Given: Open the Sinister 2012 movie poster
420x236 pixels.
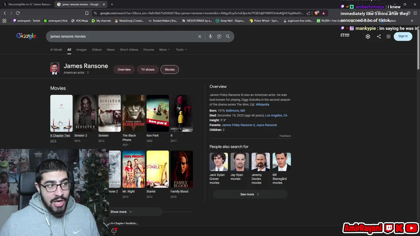Looking at the screenshot, I should pyautogui.click(x=110, y=113).
